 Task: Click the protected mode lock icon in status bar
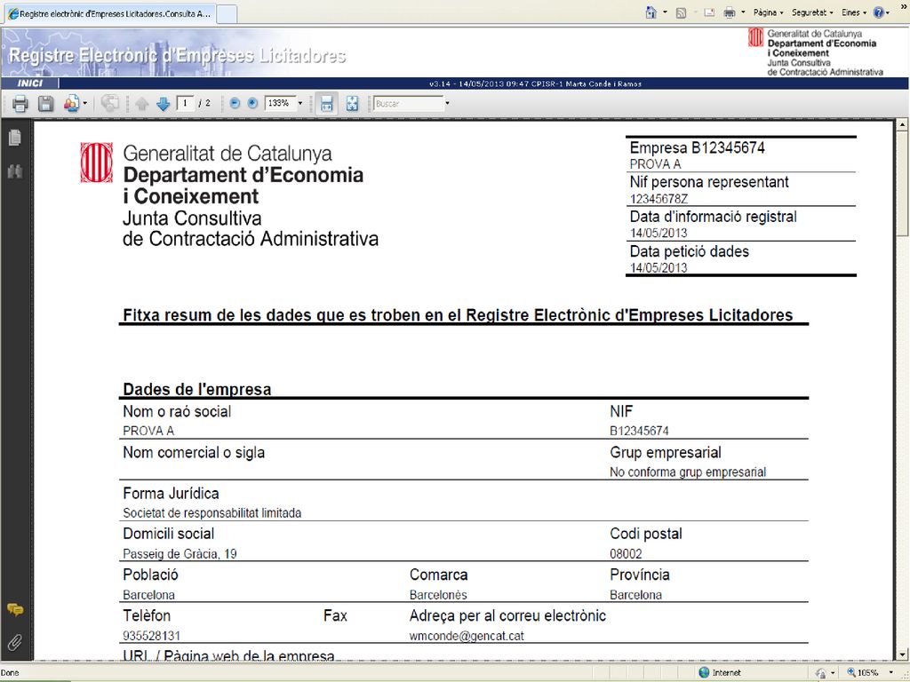[820, 673]
